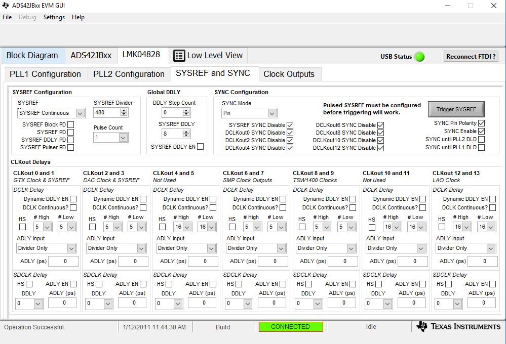Check SYNC until PLL1 DLD
The width and height of the screenshot is (506, 344).
point(481,147)
